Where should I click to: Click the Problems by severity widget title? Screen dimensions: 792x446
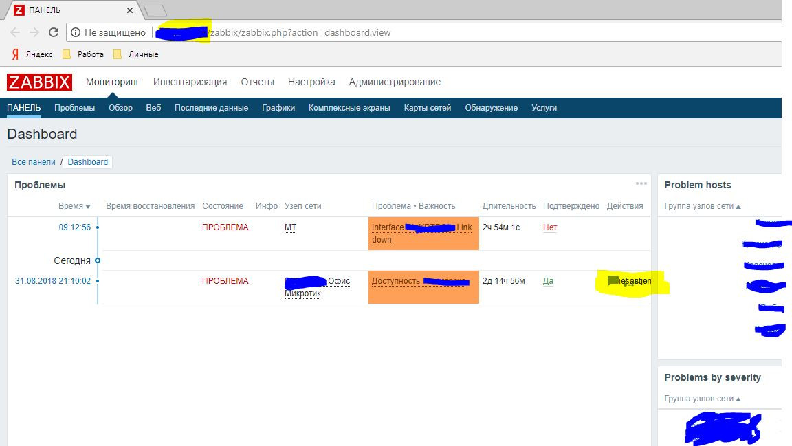click(x=713, y=377)
